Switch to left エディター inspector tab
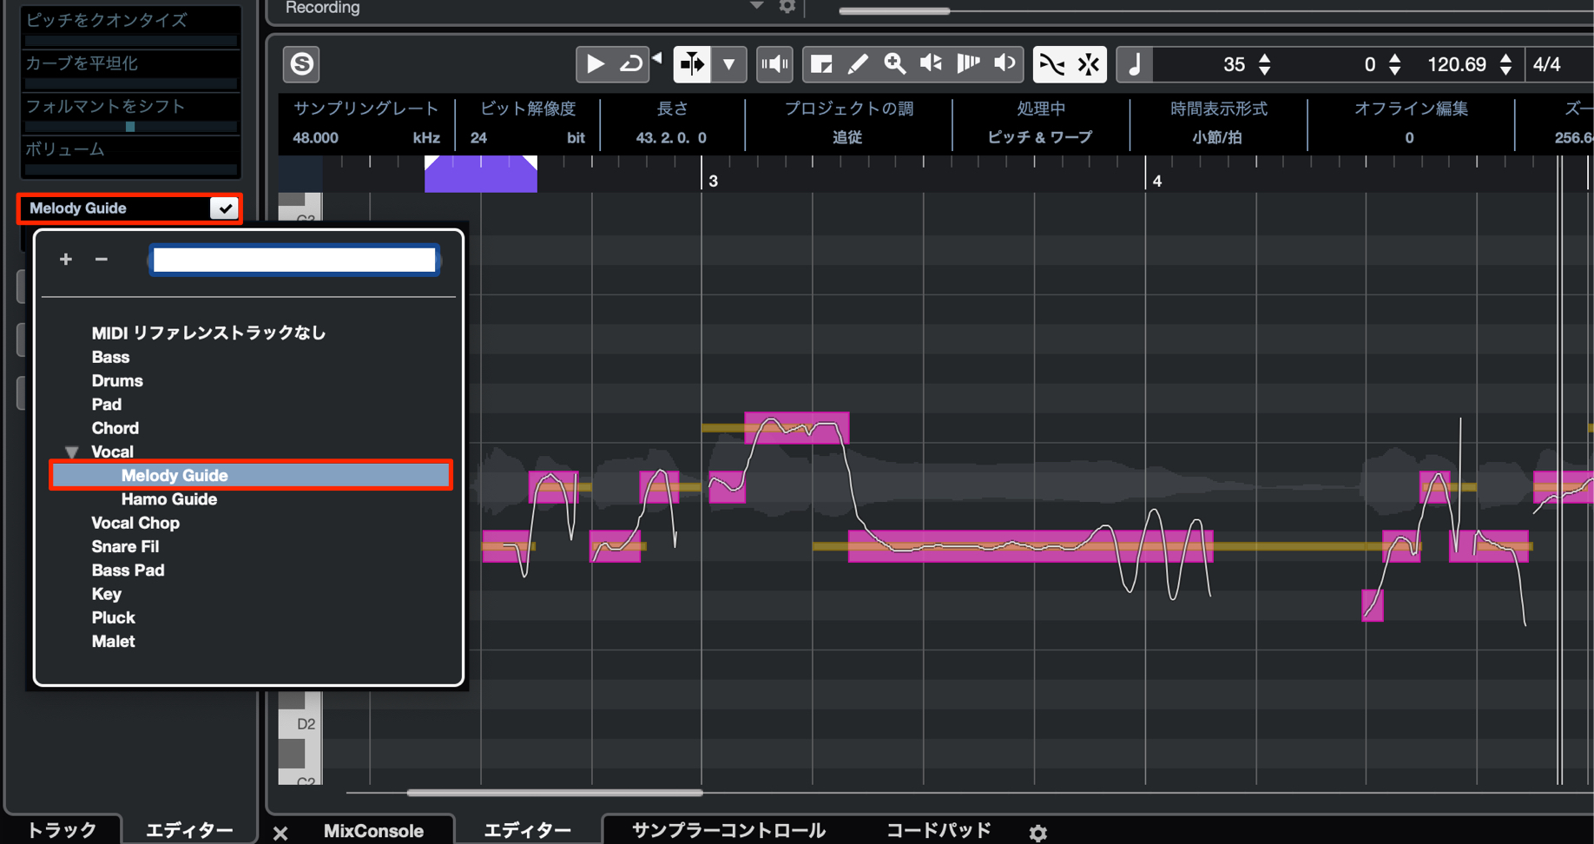This screenshot has height=844, width=1594. click(x=189, y=830)
